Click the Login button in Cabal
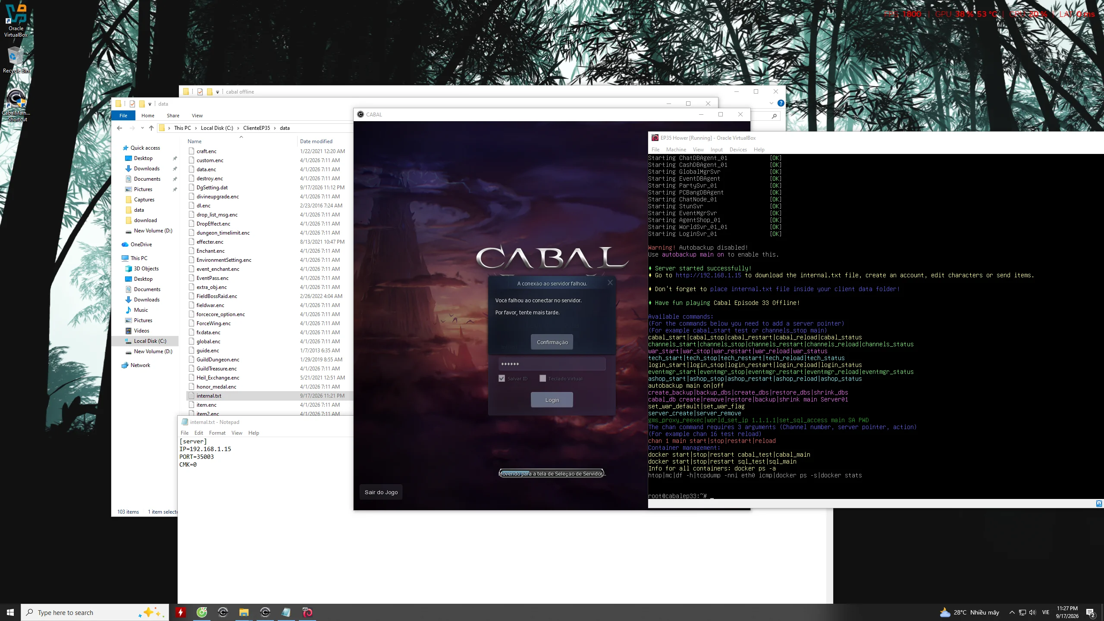This screenshot has width=1104, height=621. pyautogui.click(x=552, y=400)
